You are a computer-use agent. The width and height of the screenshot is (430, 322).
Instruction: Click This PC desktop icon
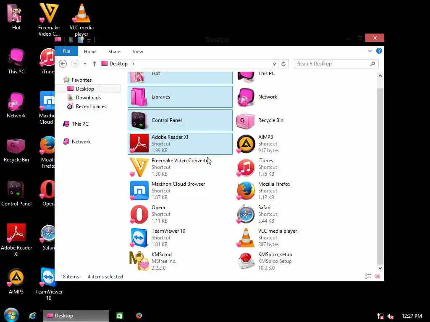coord(16,61)
